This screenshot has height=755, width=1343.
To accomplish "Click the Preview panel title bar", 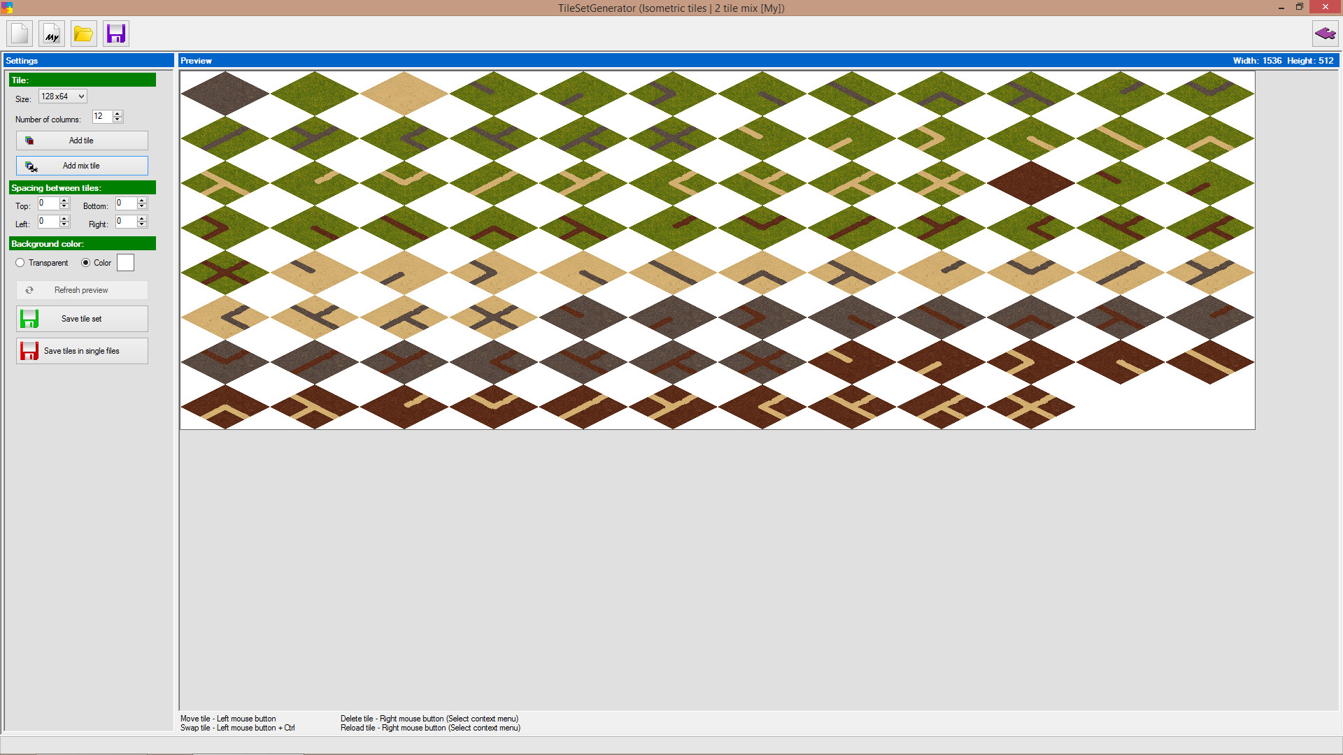I will pos(197,61).
